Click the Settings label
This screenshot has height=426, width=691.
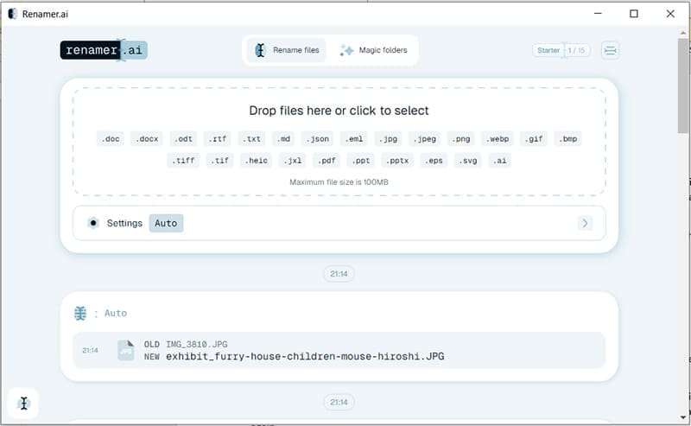[x=124, y=223]
